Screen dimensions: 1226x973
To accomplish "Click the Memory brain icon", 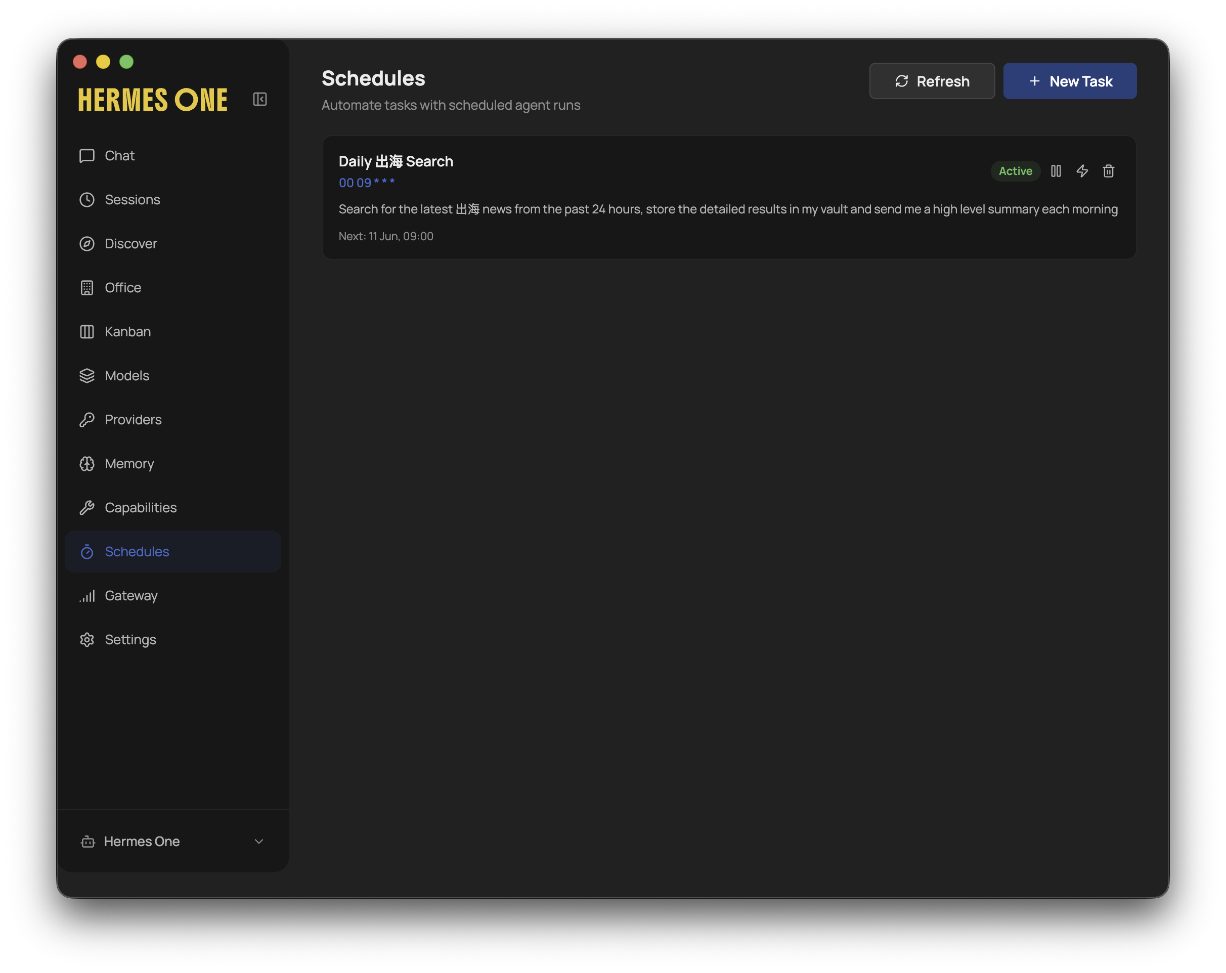I will (x=87, y=464).
